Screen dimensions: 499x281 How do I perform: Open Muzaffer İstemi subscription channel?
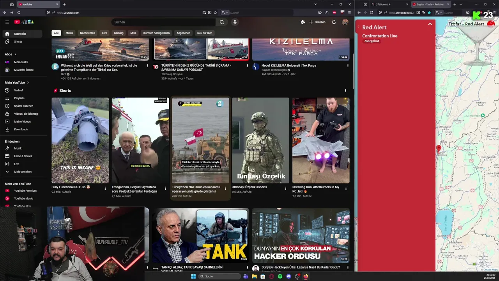[23, 70]
